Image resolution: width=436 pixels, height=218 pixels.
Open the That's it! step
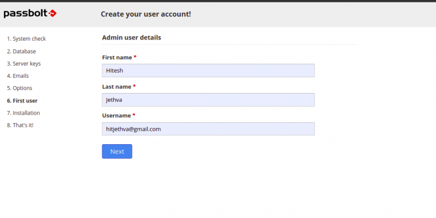coord(20,125)
